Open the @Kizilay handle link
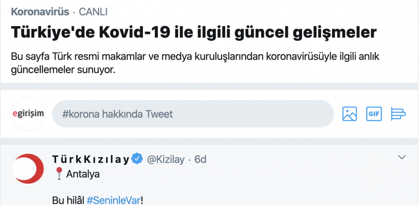 pos(166,159)
